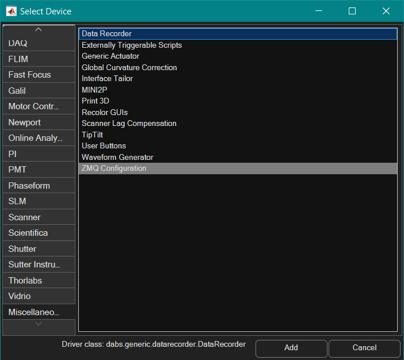The height and width of the screenshot is (360, 404).
Task: Minimize the Select Device window
Action: (x=319, y=11)
